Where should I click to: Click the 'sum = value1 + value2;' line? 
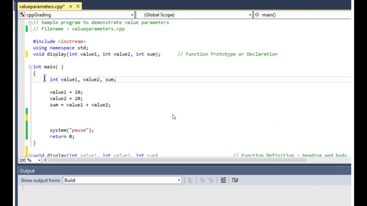[x=80, y=105]
